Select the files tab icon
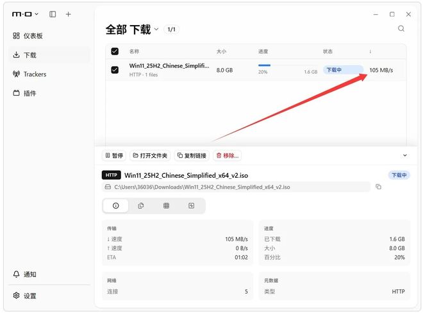Image resolution: width=423 pixels, height=315 pixels. (141, 206)
